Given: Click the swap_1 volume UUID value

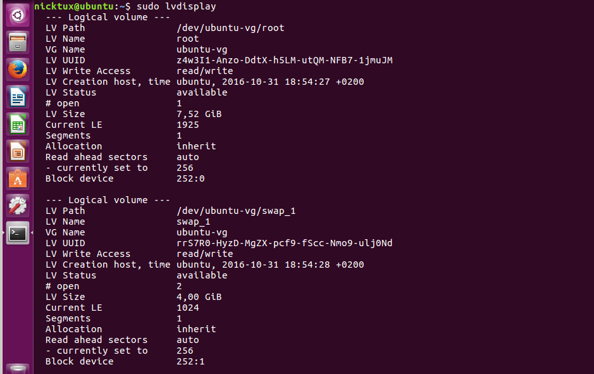Looking at the screenshot, I should 284,243.
